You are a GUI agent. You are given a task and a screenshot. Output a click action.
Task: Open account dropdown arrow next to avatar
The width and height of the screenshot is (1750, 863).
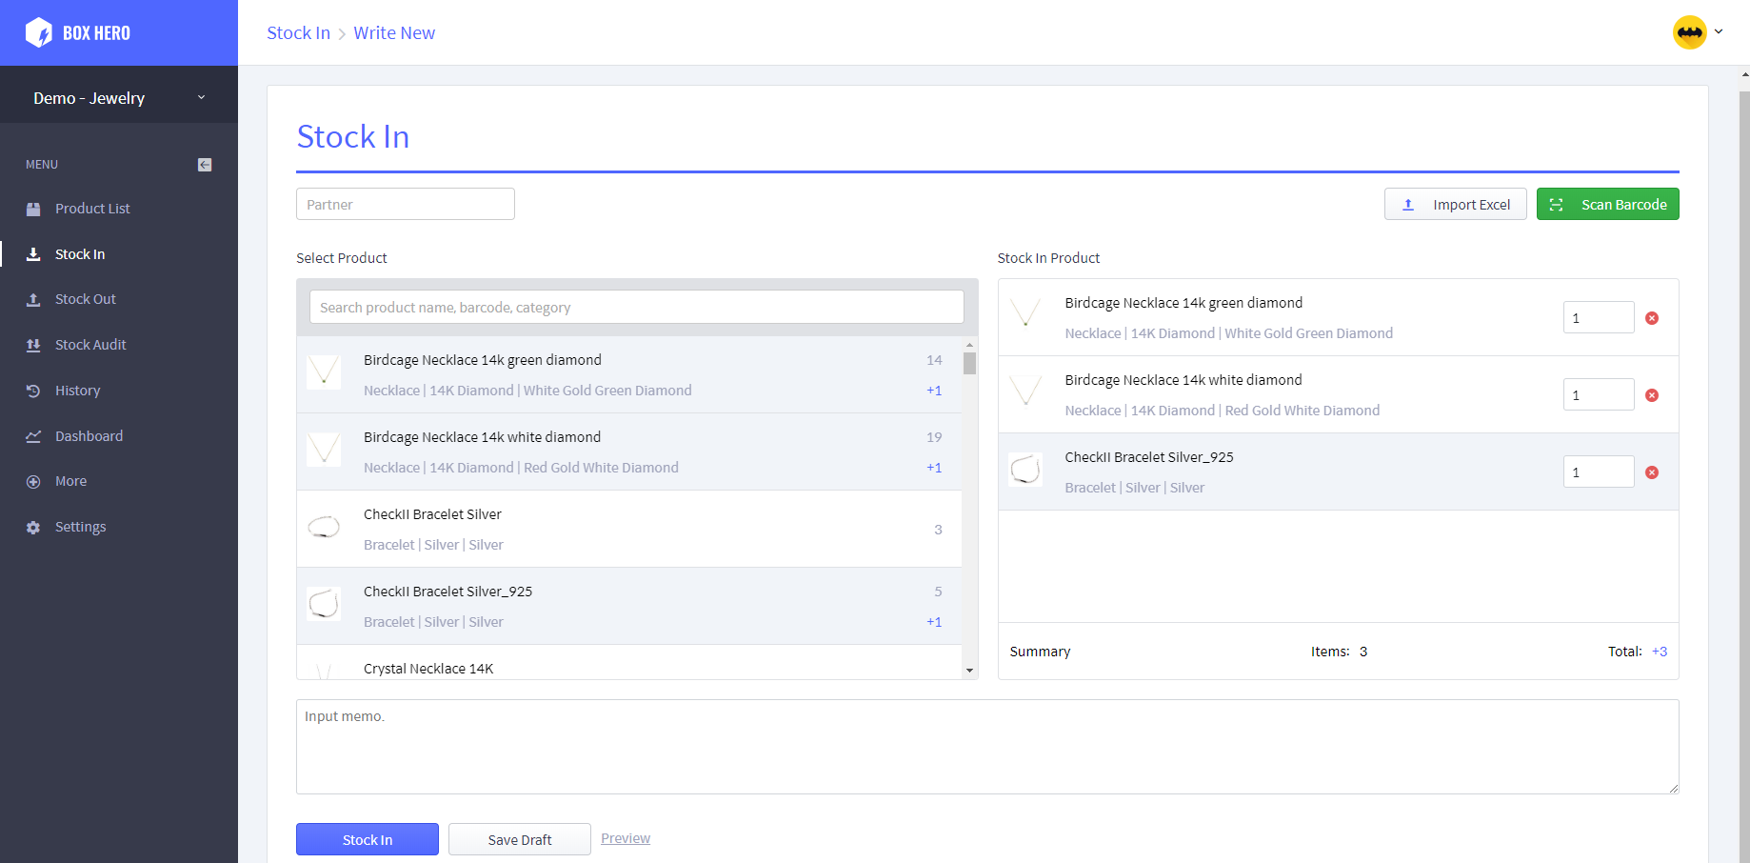(x=1719, y=31)
